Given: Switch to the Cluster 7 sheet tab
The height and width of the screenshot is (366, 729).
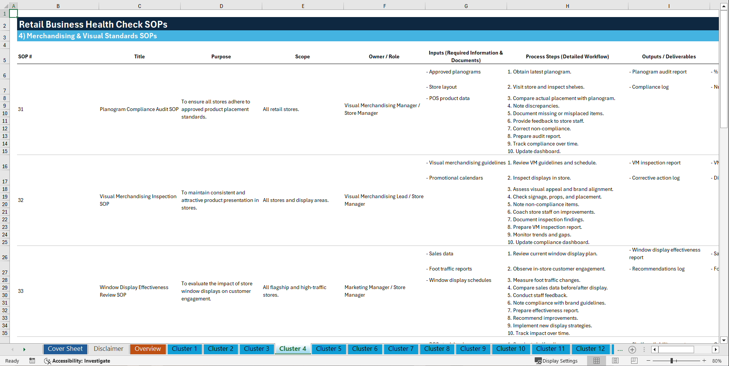Looking at the screenshot, I should click(401, 349).
